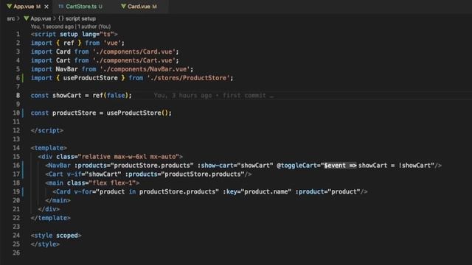This screenshot has height=265, width=472.
Task: Select line number 19 in gutter
Action: click(x=16, y=191)
